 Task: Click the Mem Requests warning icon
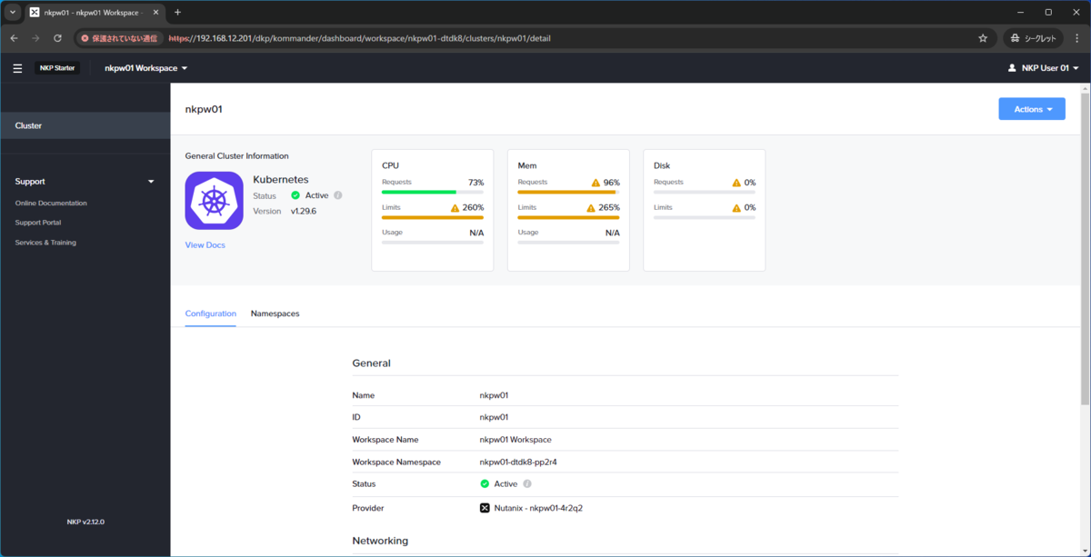click(596, 183)
